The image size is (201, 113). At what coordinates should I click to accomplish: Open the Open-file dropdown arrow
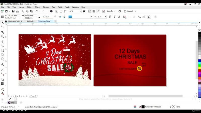(x=9, y=11)
